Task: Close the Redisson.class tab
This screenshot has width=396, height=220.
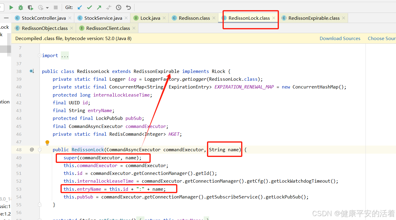Action: click(214, 18)
